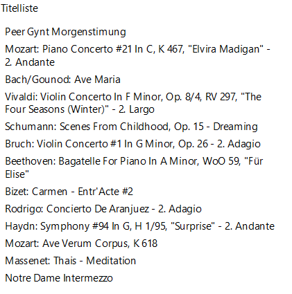Pick Rodrigo Concierto De Aranjuez Adagio
The image size is (292, 294).
pos(103,209)
